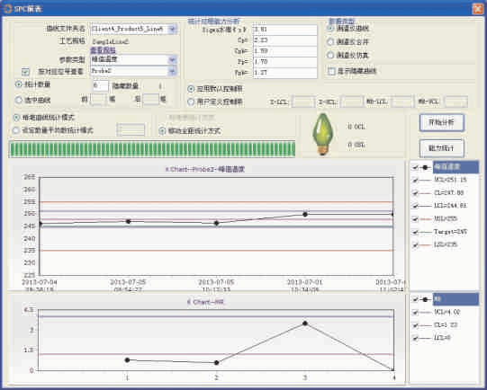
Task: Select the 应用默认控制限 radio button
Action: 191,89
